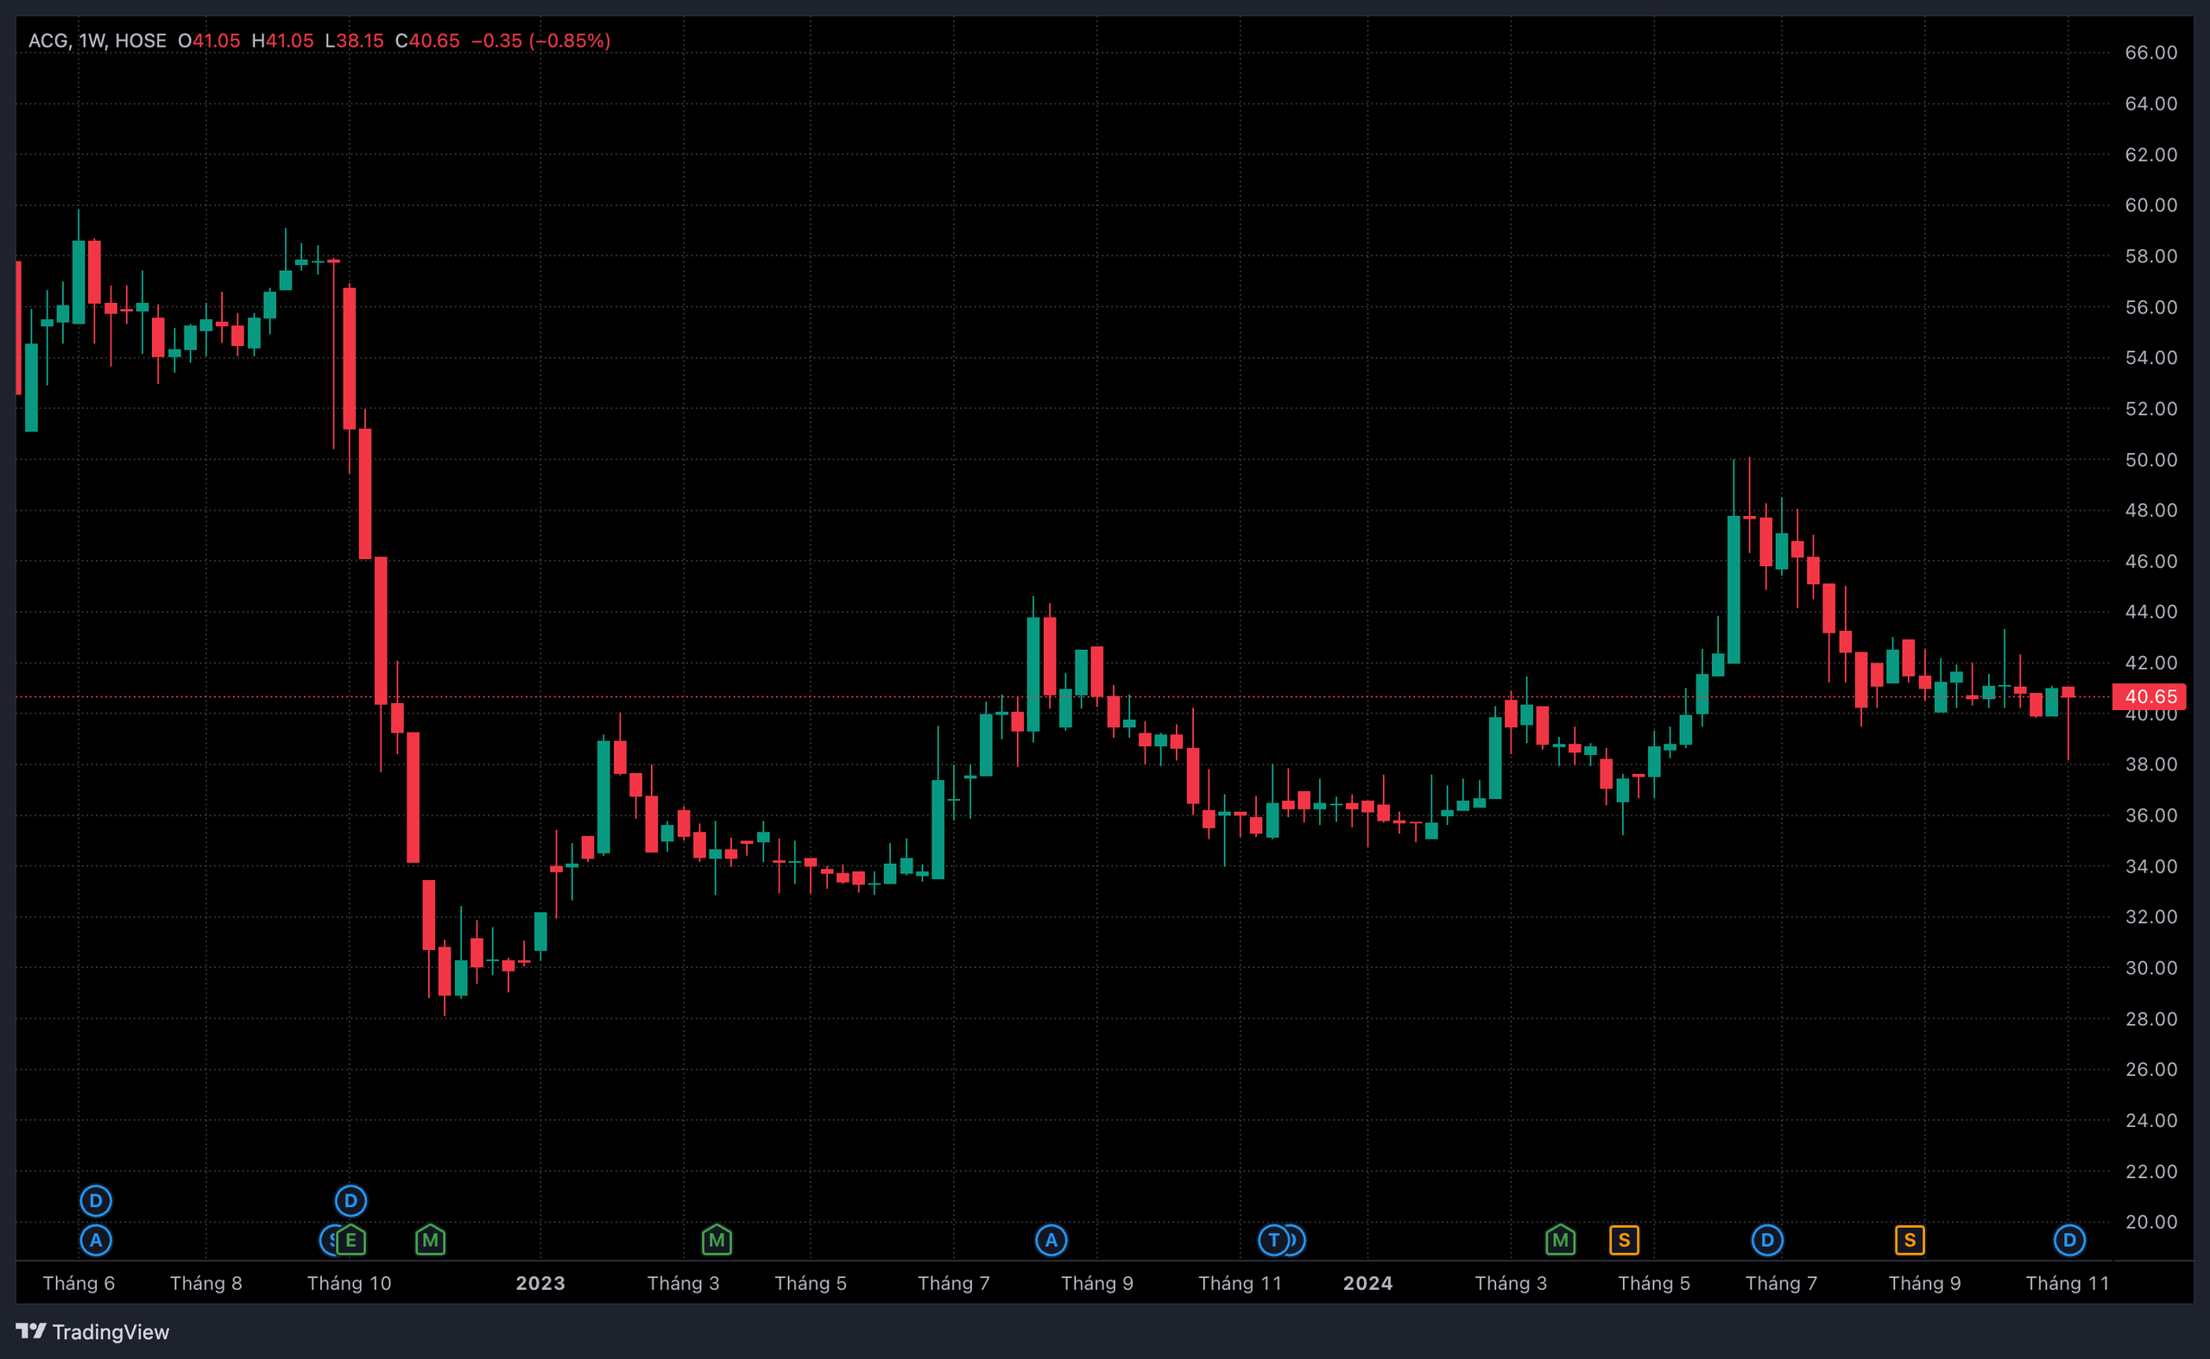
Task: Click the orange S marker above Tháng 9 2024
Action: tap(1910, 1241)
